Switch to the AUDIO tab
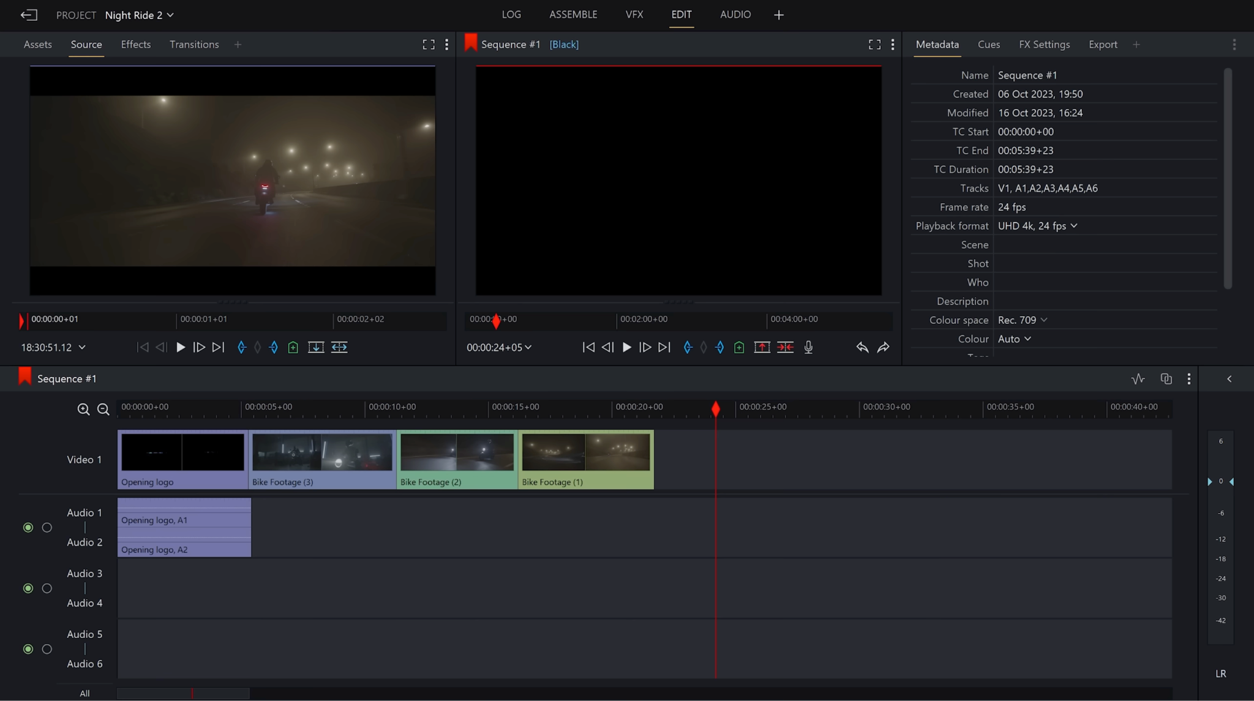Screen dimensions: 1254x701 [735, 14]
